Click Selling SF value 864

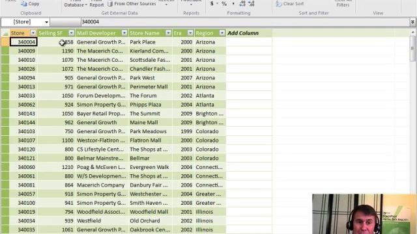coord(57,185)
